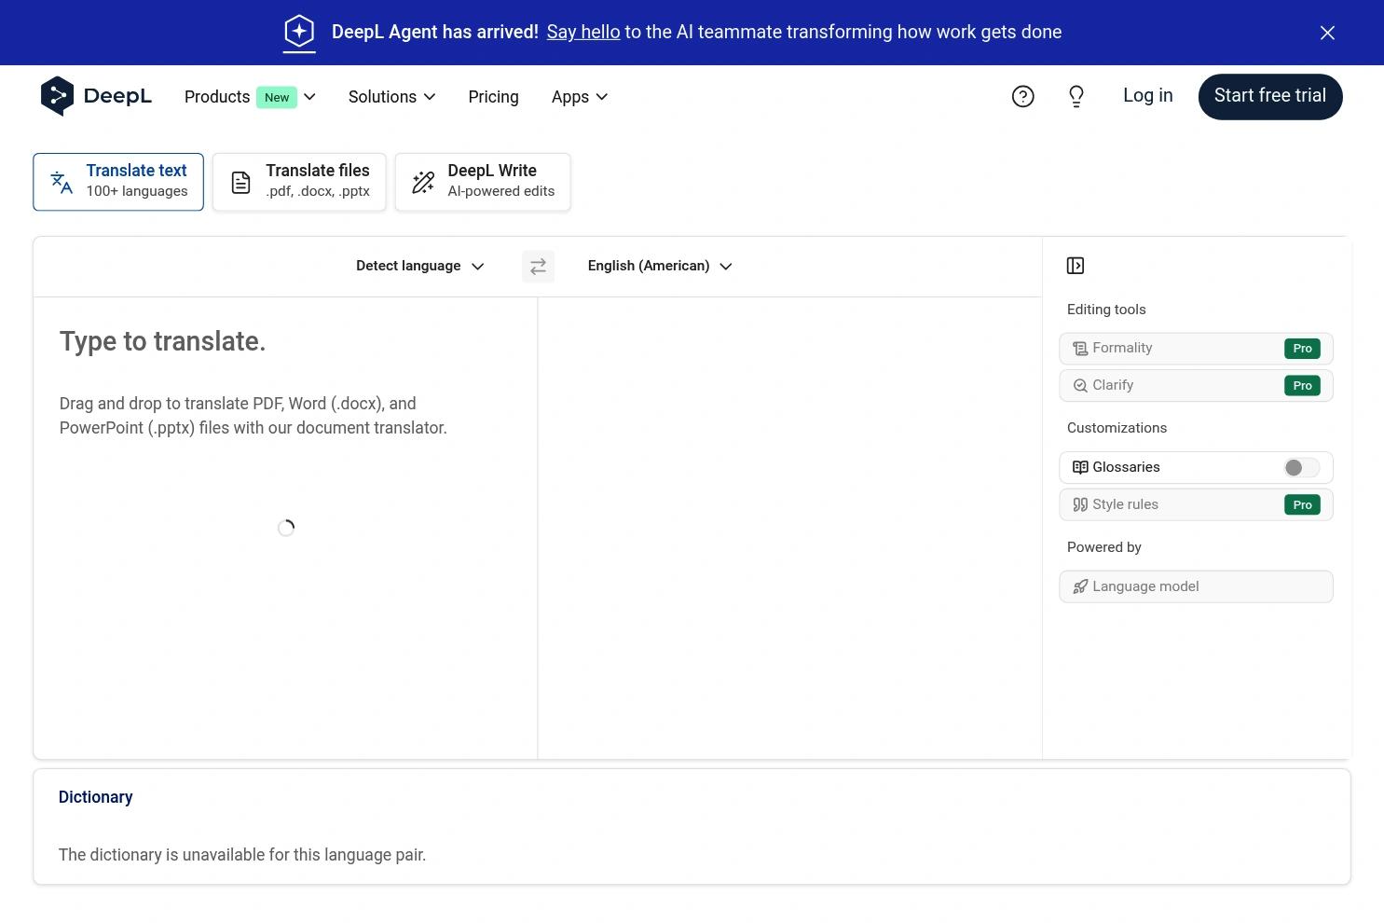Click the Formality scroll icon

point(1080,349)
